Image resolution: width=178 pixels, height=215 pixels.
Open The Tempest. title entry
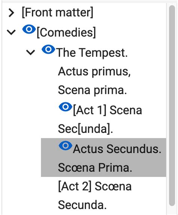pyautogui.click(x=92, y=52)
